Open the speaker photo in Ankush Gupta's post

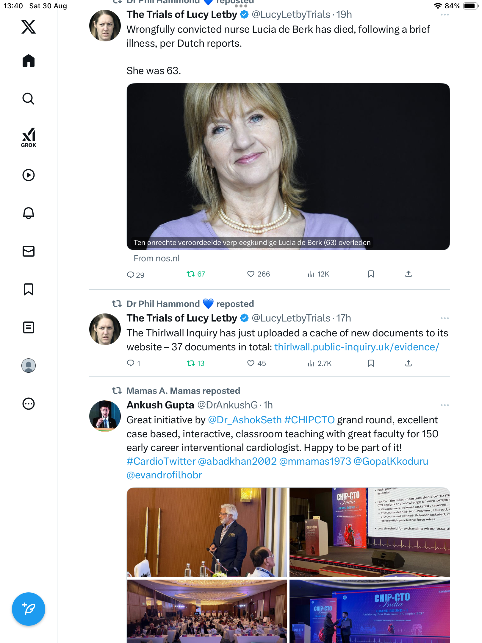click(x=207, y=532)
